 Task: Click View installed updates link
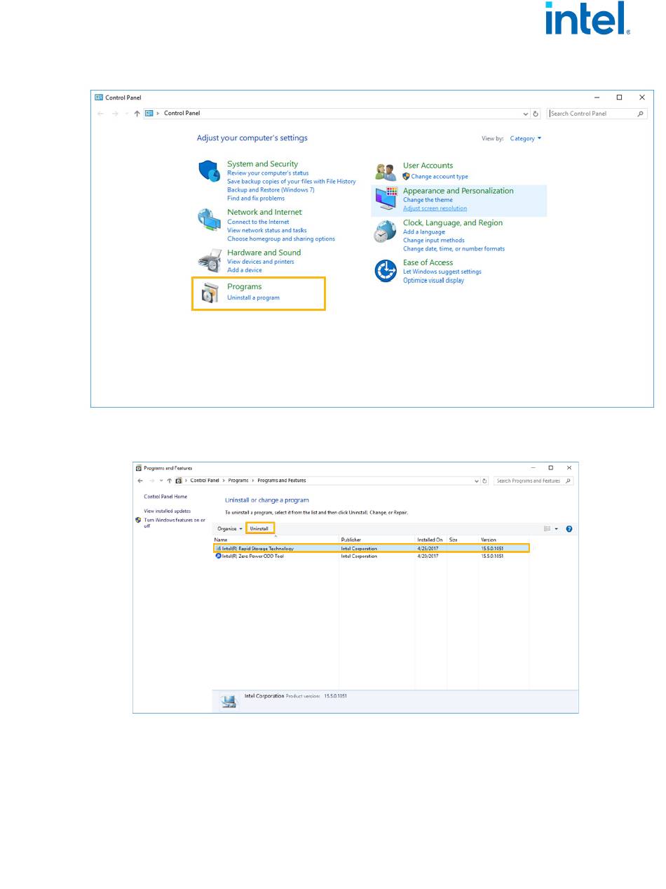coord(168,511)
